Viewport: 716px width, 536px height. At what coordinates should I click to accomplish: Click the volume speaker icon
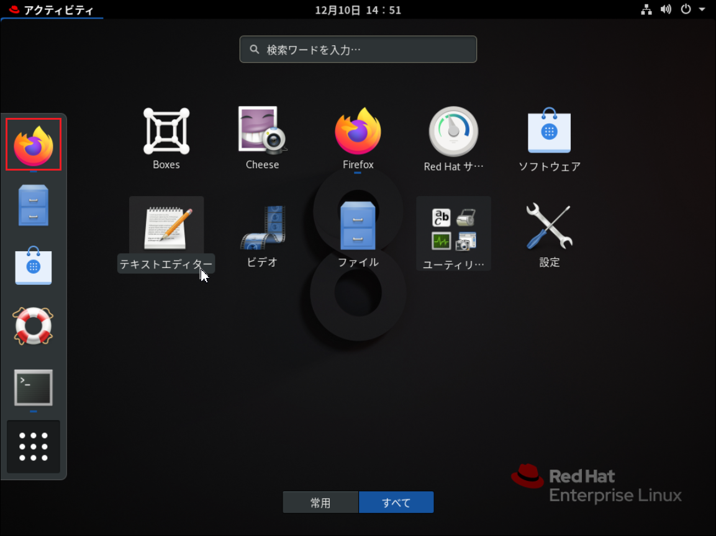pyautogui.click(x=666, y=9)
